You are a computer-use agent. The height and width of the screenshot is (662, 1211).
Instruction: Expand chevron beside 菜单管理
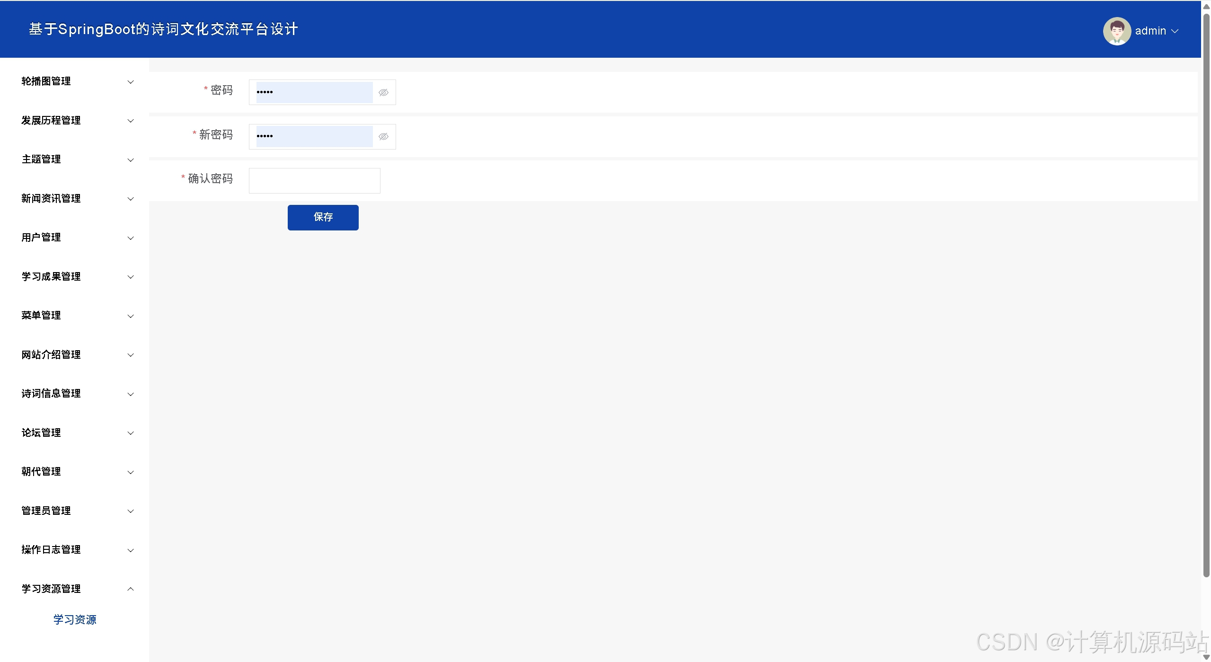click(x=131, y=316)
